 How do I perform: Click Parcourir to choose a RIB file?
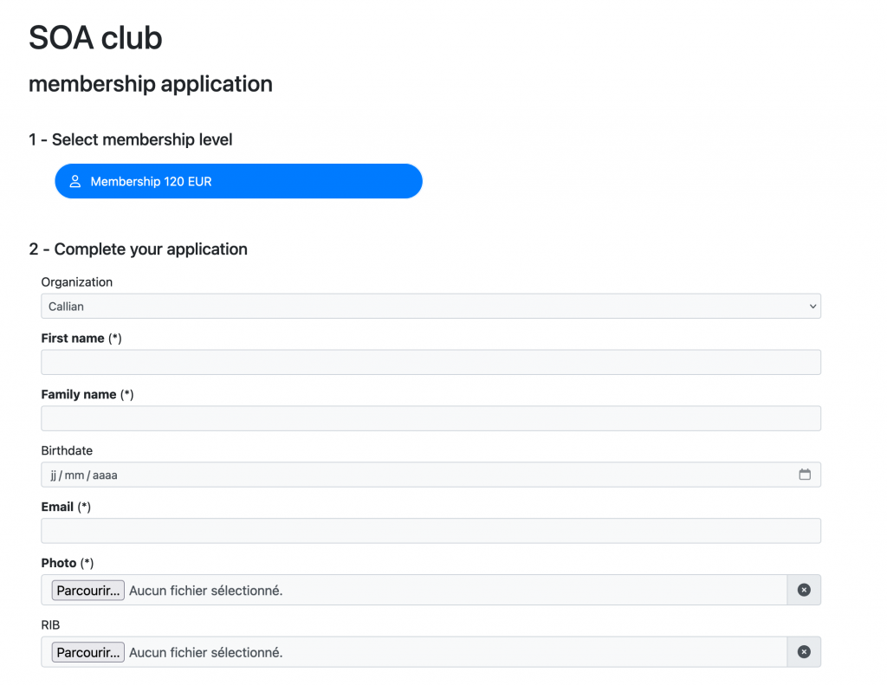(x=87, y=652)
